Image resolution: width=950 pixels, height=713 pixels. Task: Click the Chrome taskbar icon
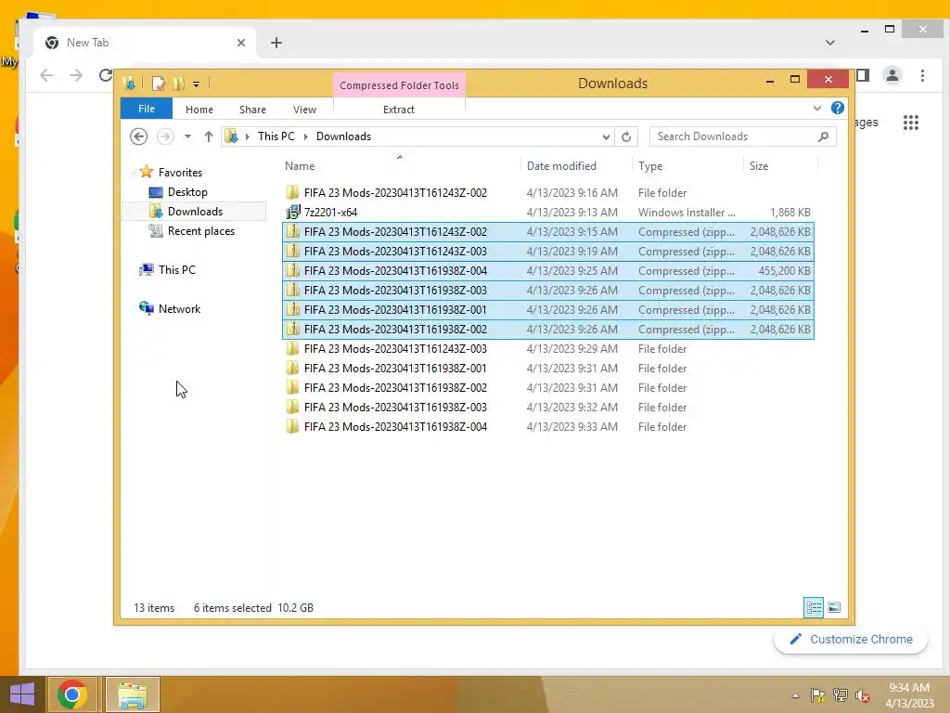pyautogui.click(x=72, y=694)
